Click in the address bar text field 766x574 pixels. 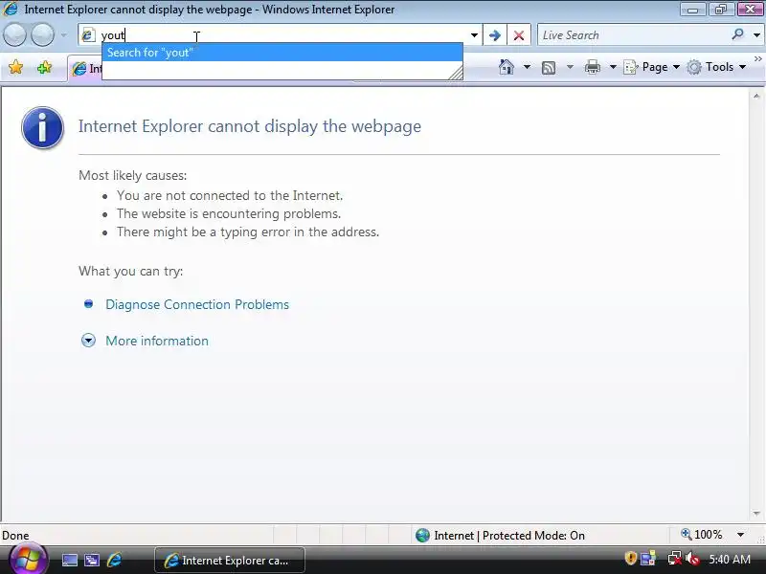click(283, 35)
